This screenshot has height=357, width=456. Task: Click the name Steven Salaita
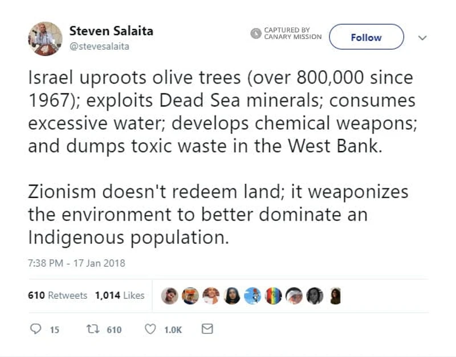coord(111,31)
